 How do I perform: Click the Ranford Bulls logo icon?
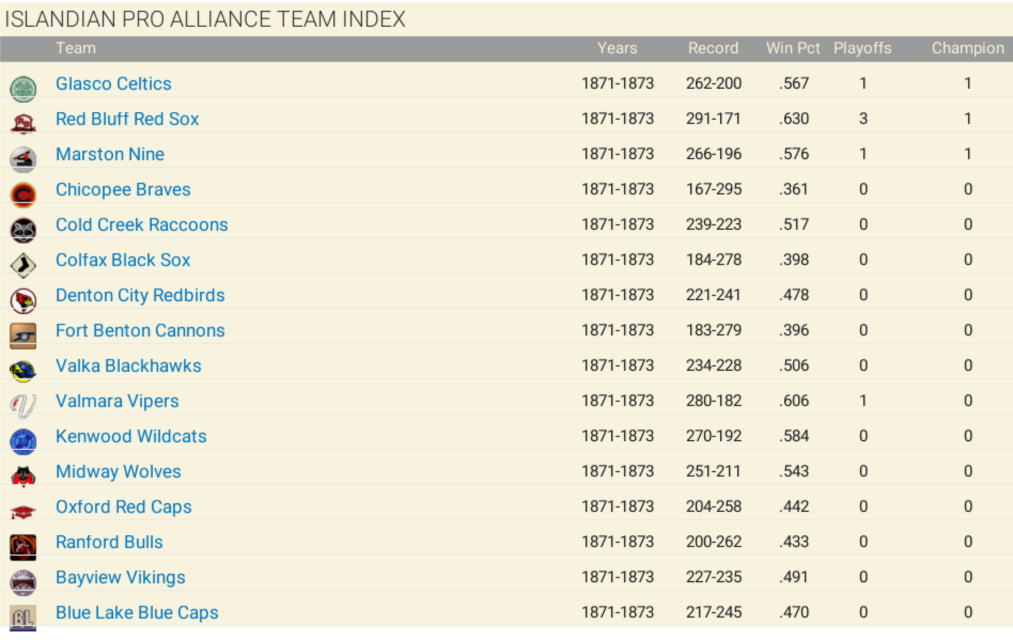(23, 547)
